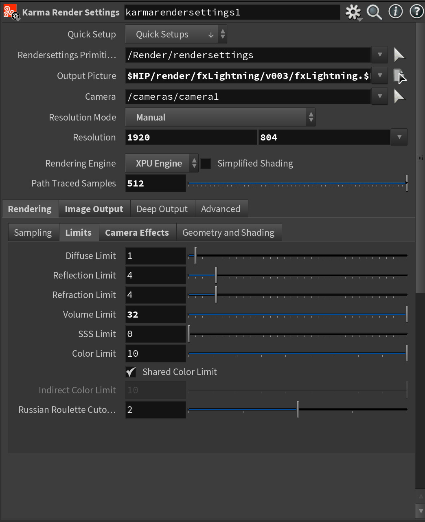Click primitive chooser arrow for Rendersettings Primitive
Image resolution: width=425 pixels, height=522 pixels.
coord(399,55)
